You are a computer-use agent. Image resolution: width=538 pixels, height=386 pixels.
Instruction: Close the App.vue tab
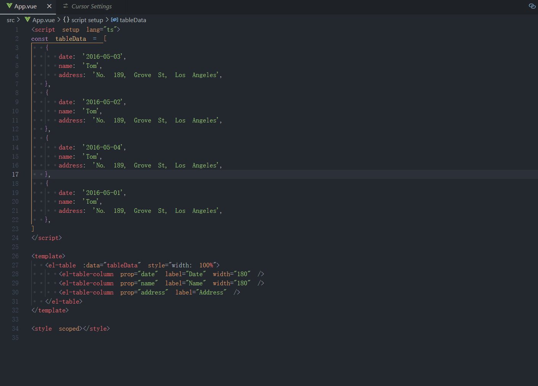click(49, 6)
